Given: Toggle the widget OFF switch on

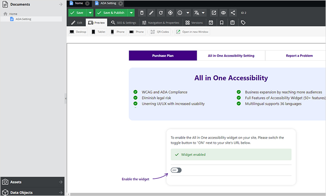Looking at the screenshot, I should point(176,170).
